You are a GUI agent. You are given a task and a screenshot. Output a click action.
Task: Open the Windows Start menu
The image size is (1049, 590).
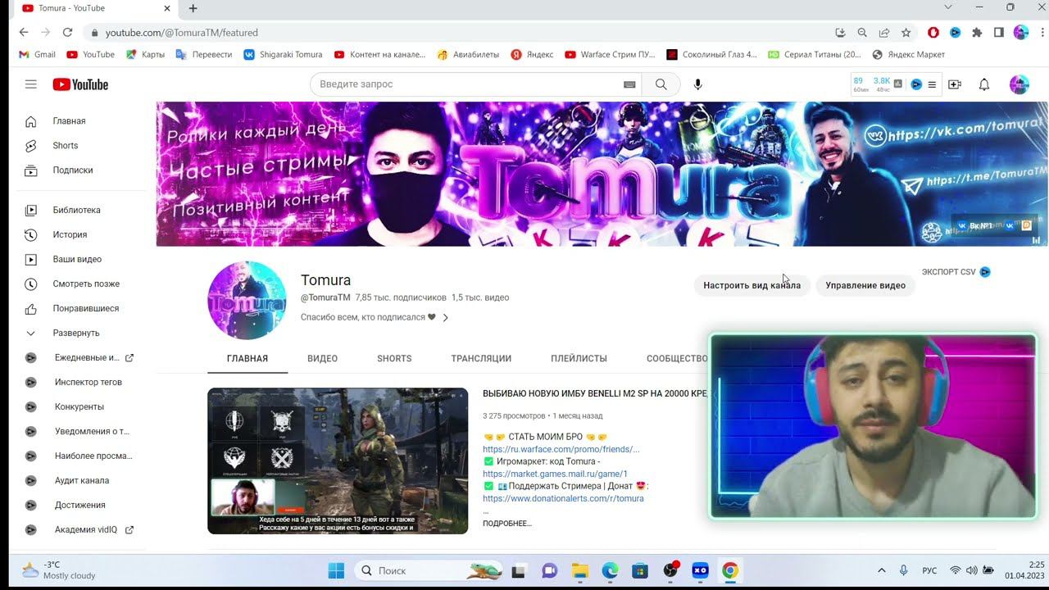pos(336,570)
